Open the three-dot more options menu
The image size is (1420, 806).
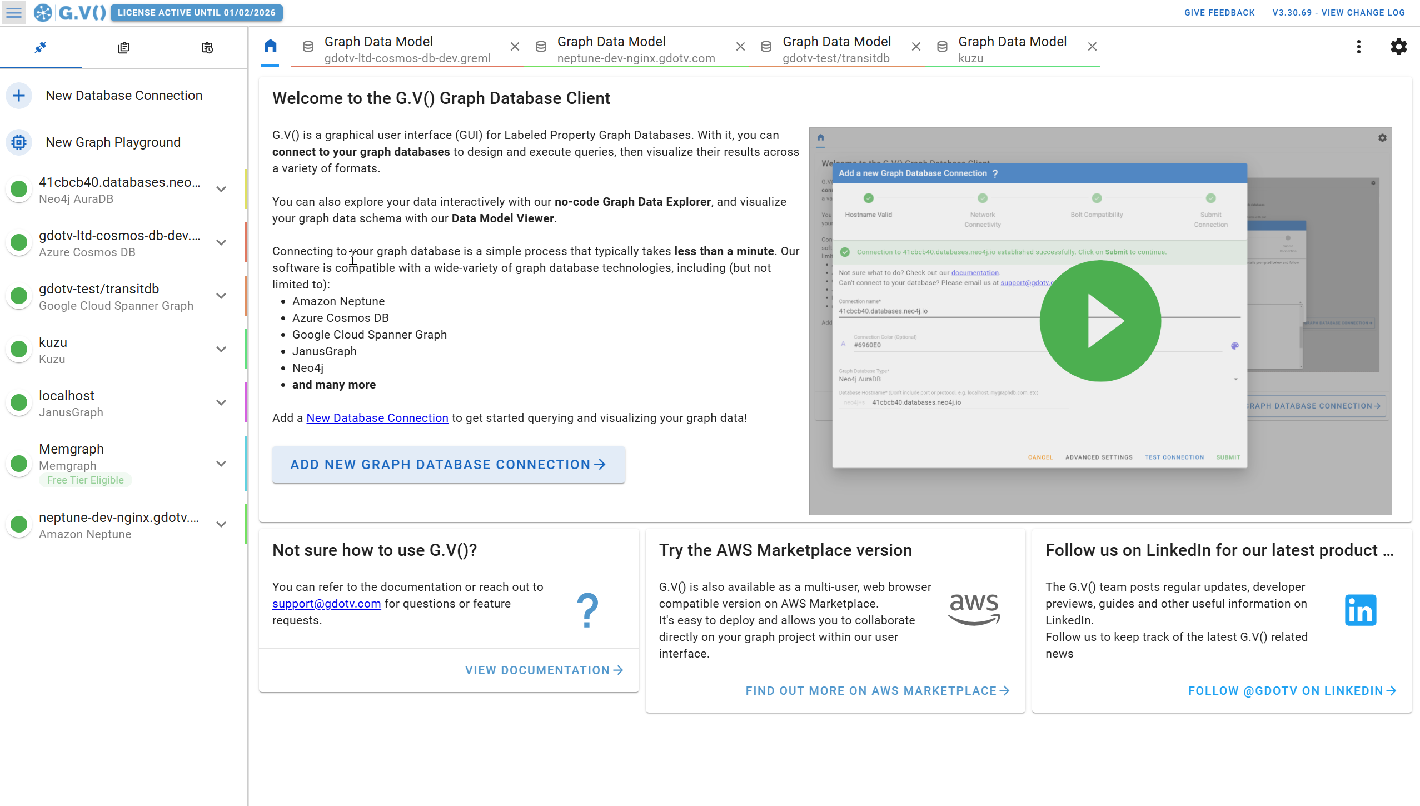click(1359, 47)
